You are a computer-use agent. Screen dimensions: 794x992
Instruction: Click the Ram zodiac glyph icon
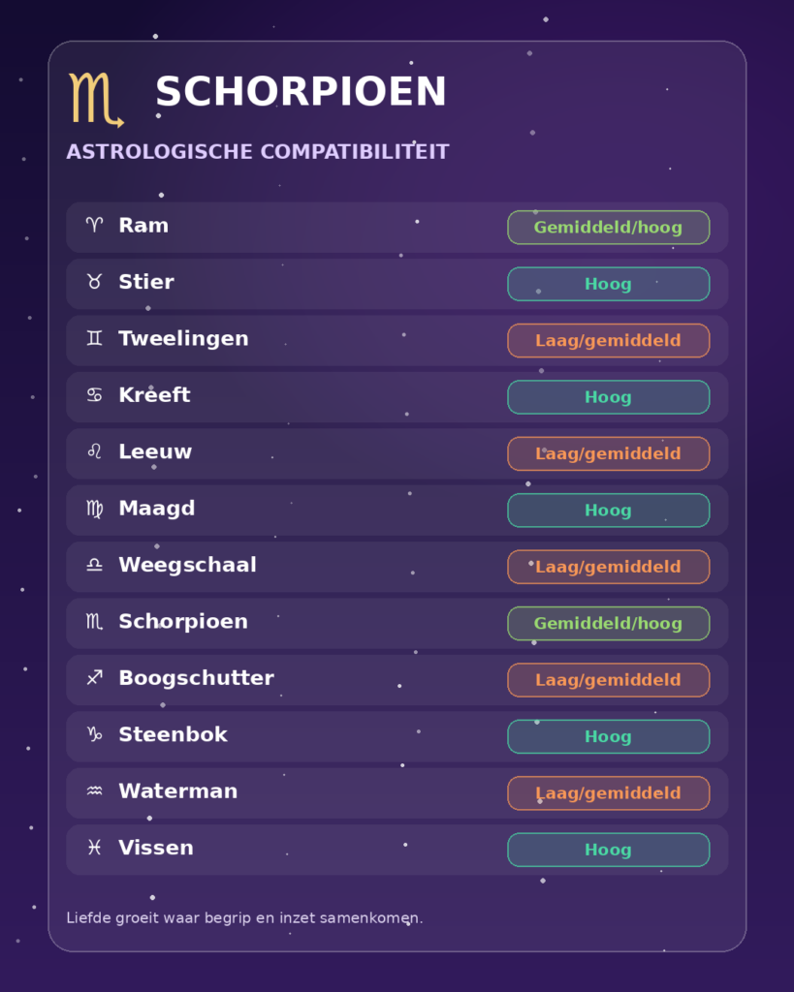pyautogui.click(x=94, y=225)
